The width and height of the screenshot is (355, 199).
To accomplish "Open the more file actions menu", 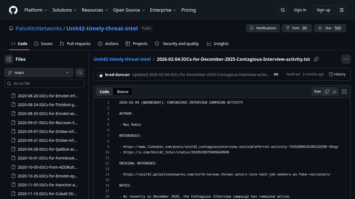I will pos(346,59).
